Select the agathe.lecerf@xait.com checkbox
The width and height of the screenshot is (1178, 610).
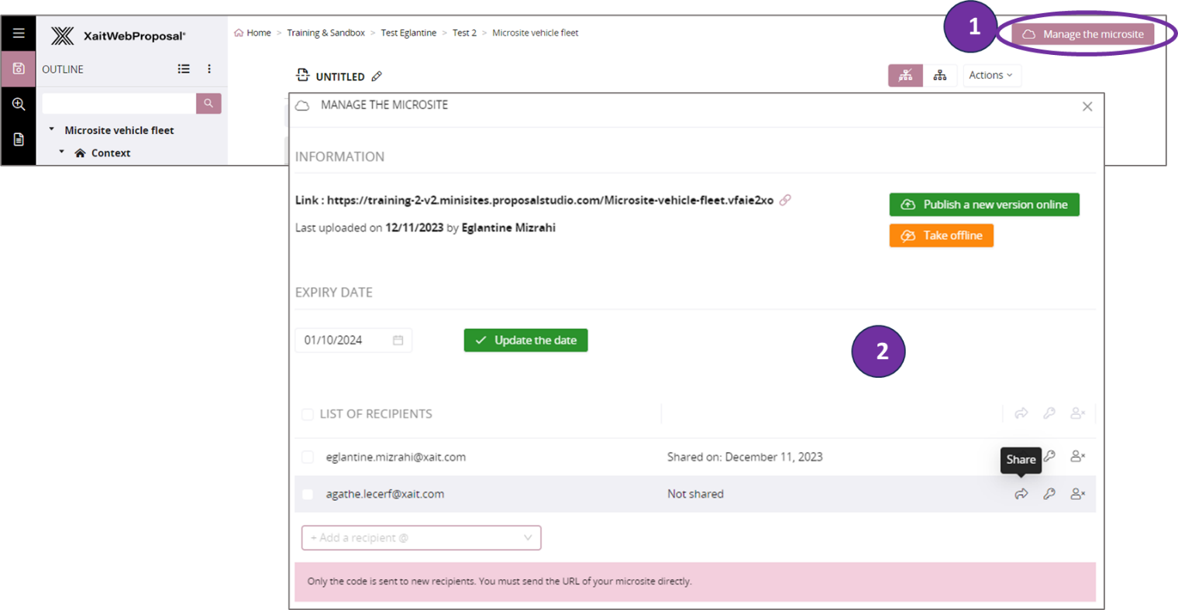click(308, 494)
